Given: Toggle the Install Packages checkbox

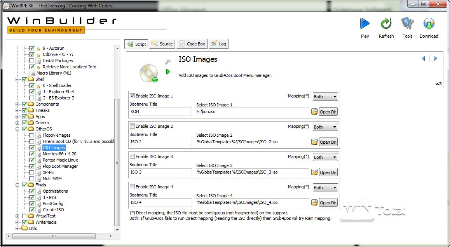Looking at the screenshot, I should 31,61.
